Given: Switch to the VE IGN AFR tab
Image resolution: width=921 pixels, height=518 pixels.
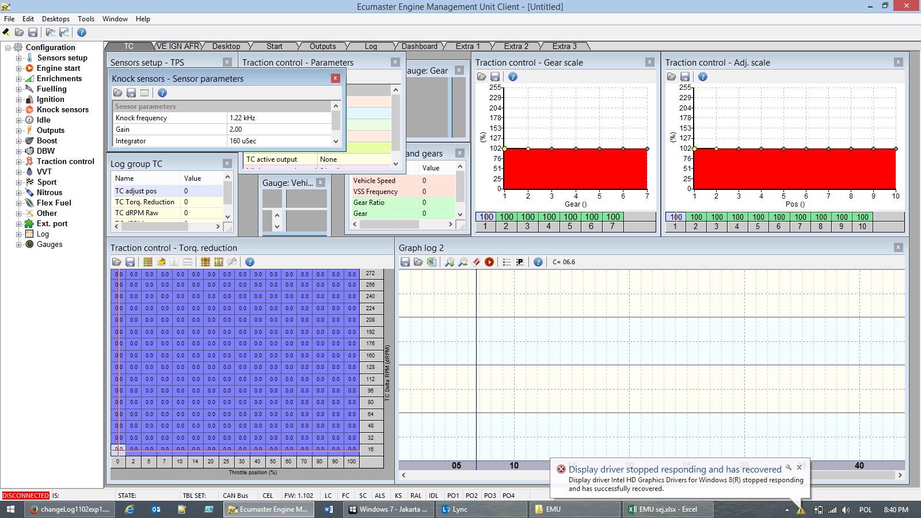Looking at the screenshot, I should (178, 46).
